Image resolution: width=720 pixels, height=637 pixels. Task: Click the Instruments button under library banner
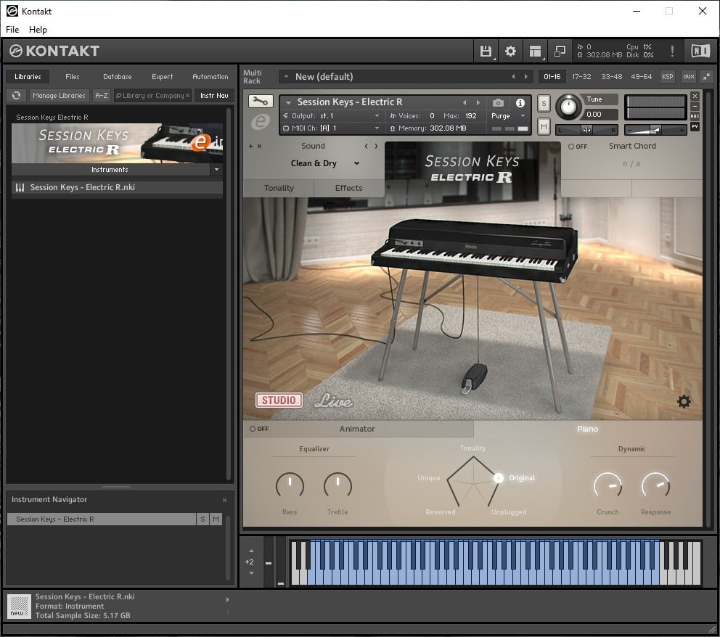tap(110, 169)
